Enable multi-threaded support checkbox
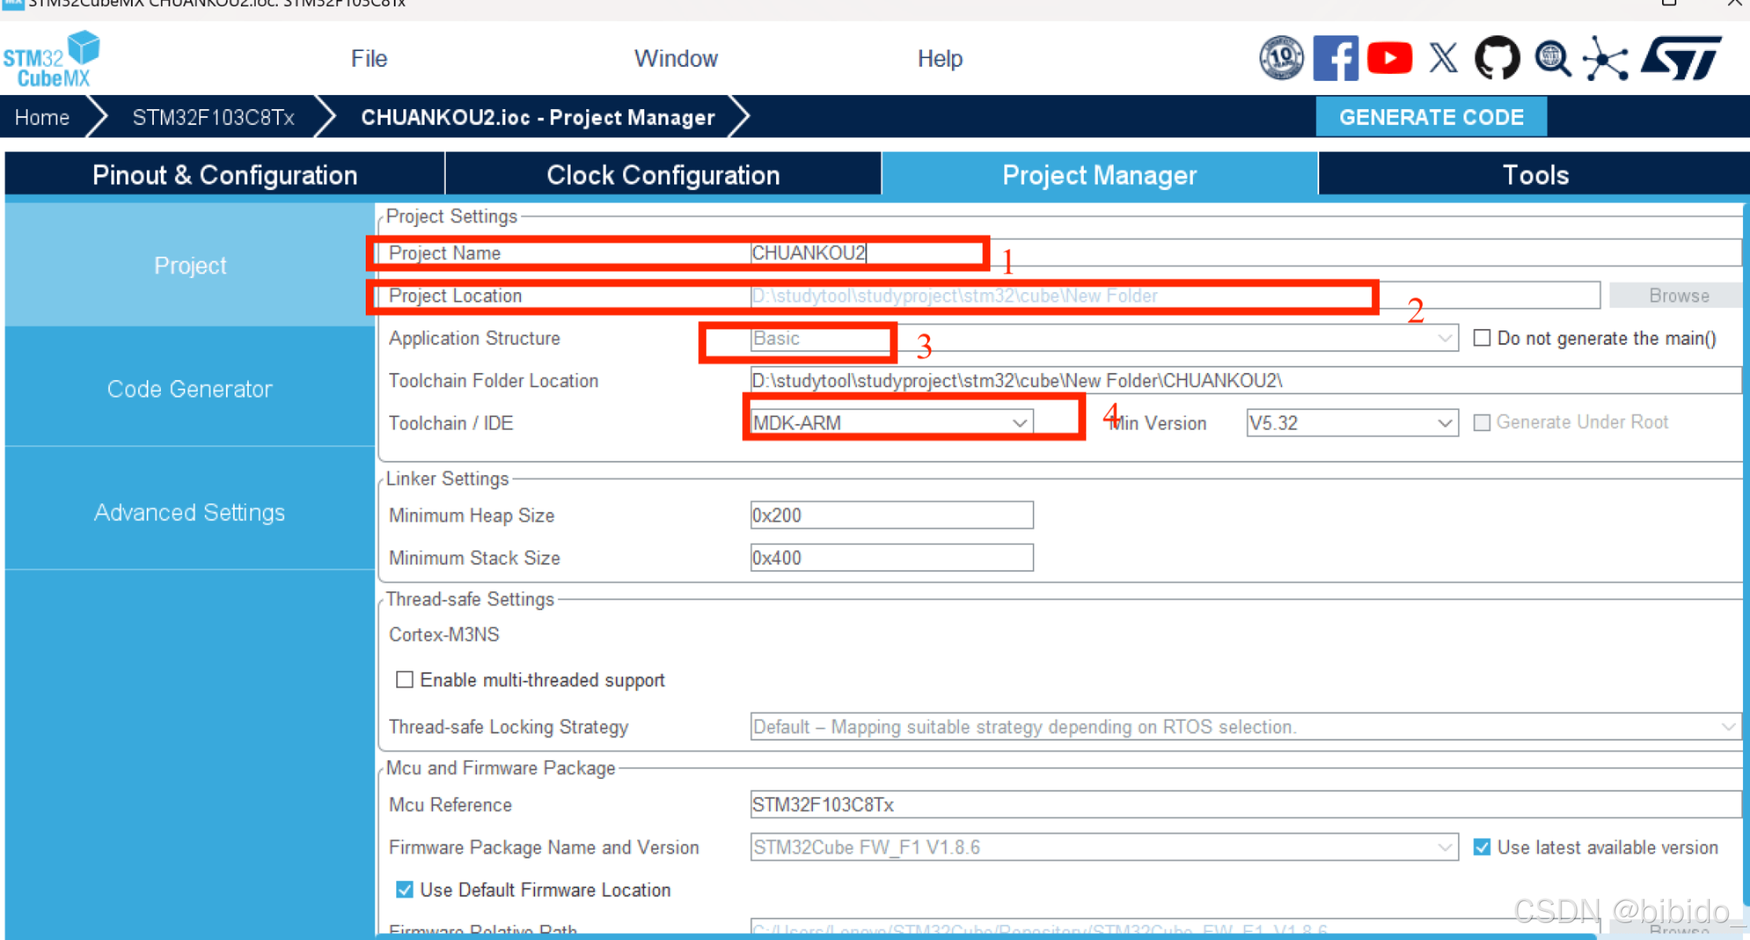 click(x=404, y=680)
